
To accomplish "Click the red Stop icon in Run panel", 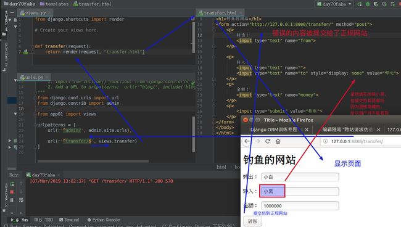I will [x=12, y=192].
